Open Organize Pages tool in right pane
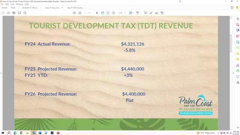This screenshot has width=240, height=135. tap(238, 36)
